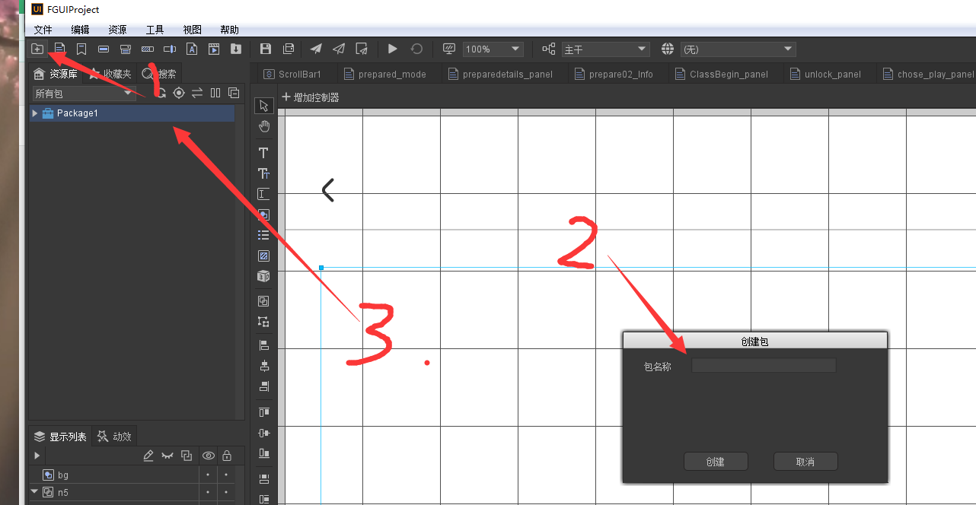Toggle visibility of the bg layer
Screen dimensions: 976x505
pyautogui.click(x=208, y=475)
